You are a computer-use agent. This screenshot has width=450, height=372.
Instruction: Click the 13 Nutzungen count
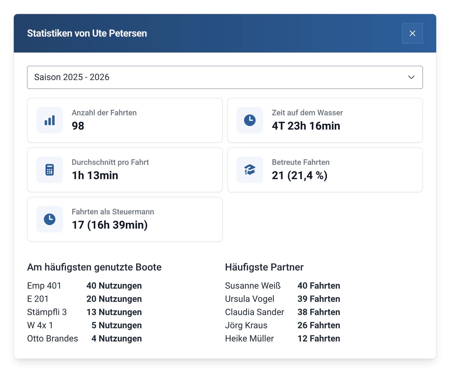(114, 312)
